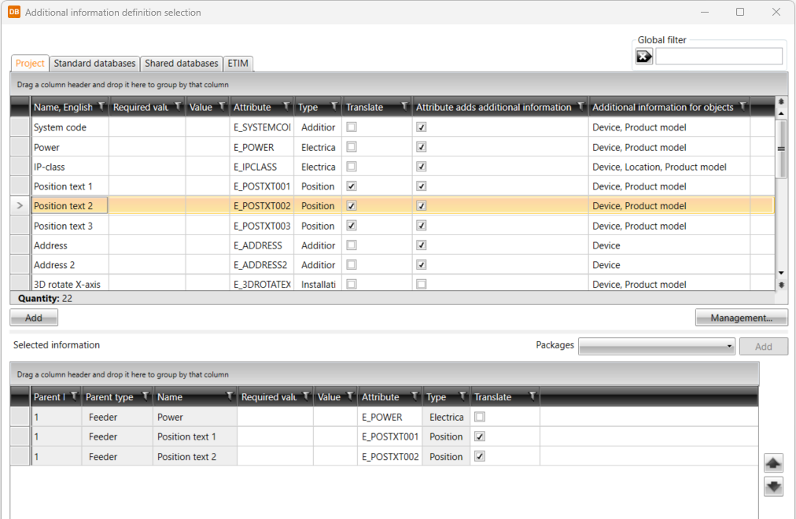Image resolution: width=796 pixels, height=519 pixels.
Task: Switch to the Standard databases tab
Action: (x=94, y=64)
